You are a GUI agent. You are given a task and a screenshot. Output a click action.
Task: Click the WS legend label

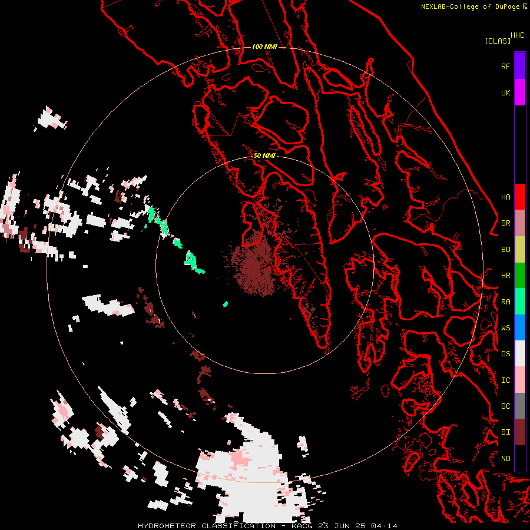click(x=505, y=327)
